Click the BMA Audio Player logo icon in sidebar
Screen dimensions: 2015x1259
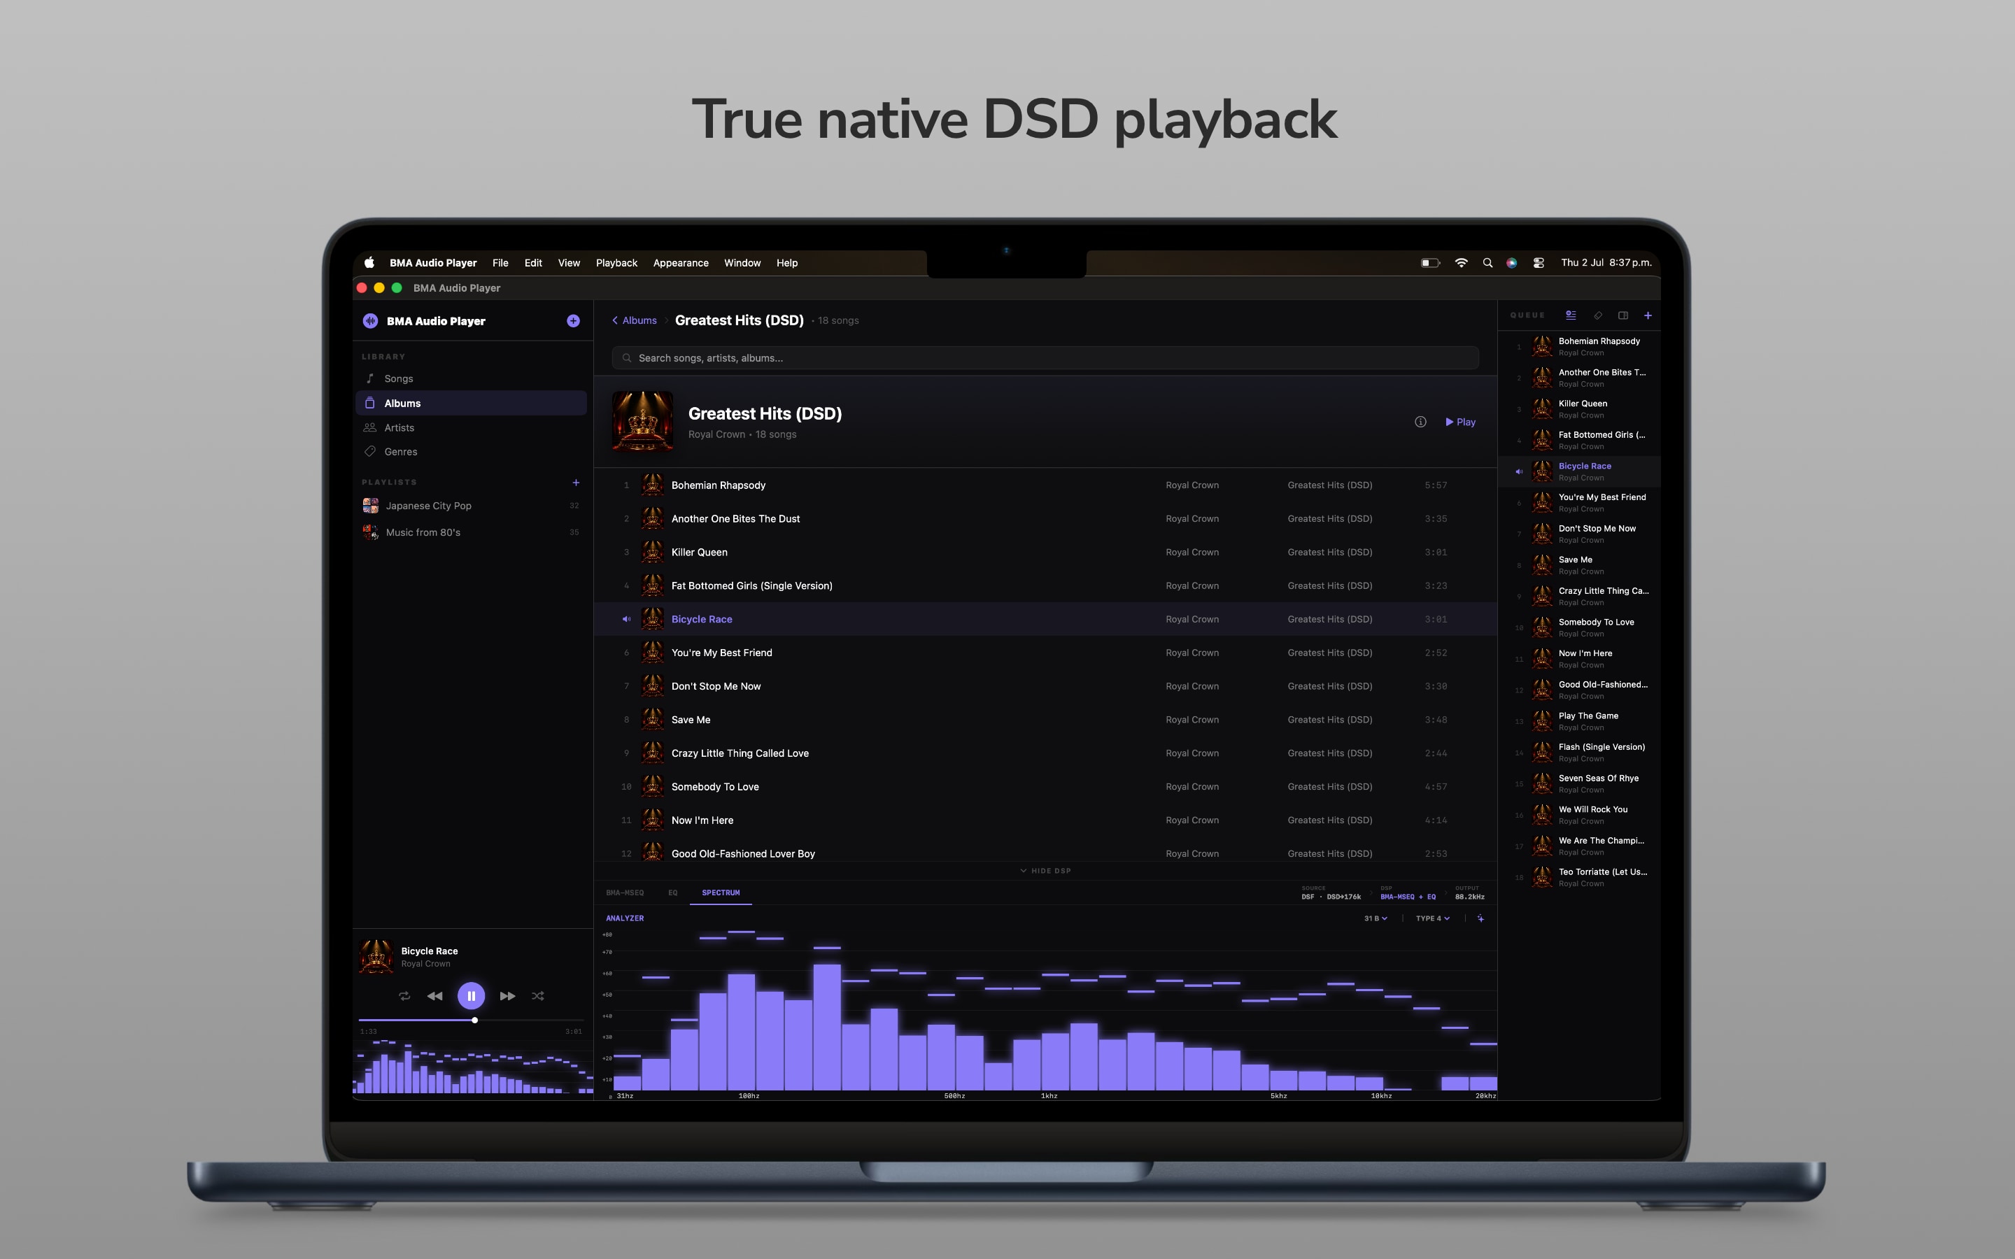click(x=371, y=320)
